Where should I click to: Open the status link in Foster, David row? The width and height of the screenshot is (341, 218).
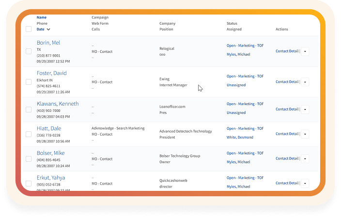(245, 77)
